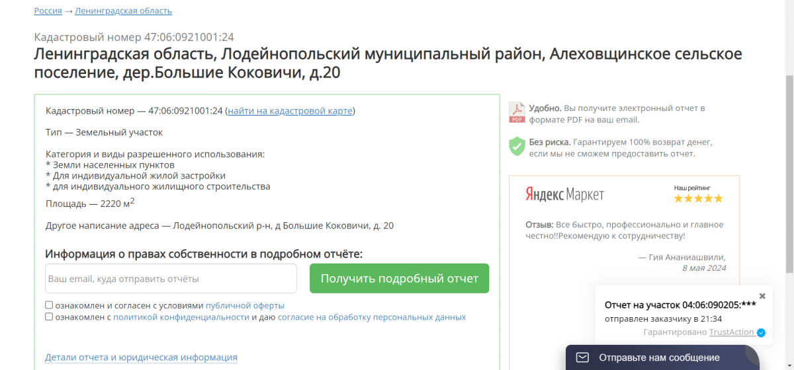Click the PDF document icon
Viewport: 794px width, 370px height.
517,113
